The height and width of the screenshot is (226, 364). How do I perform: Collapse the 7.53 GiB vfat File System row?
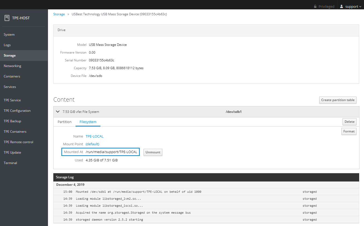[58, 112]
